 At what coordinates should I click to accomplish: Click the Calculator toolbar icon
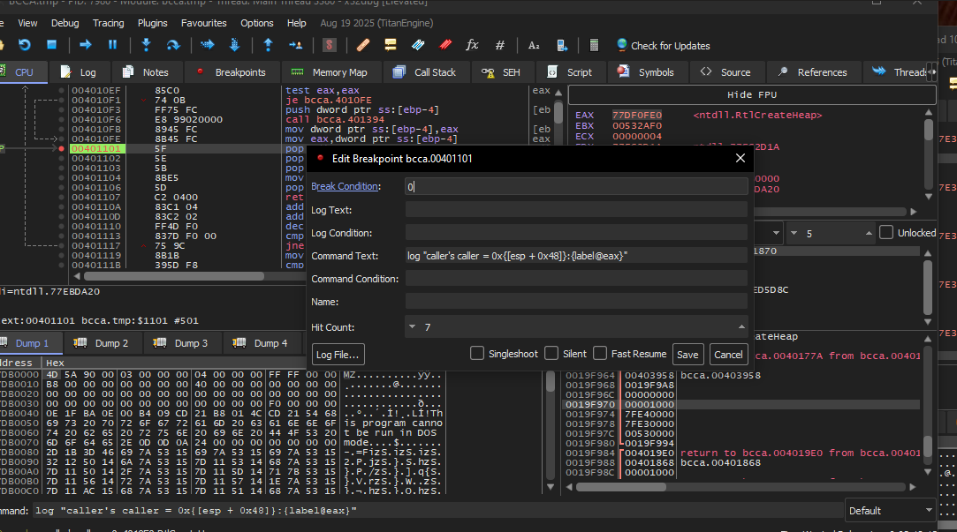pyautogui.click(x=593, y=45)
